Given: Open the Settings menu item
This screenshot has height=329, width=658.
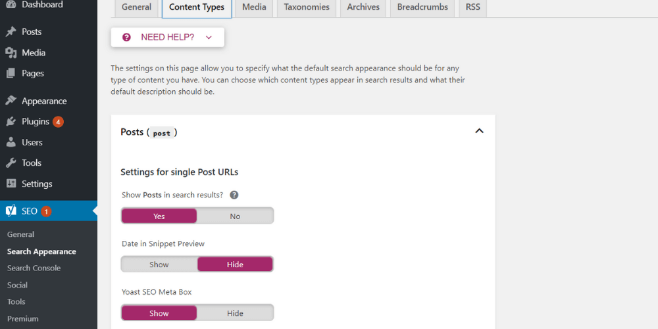Looking at the screenshot, I should click(36, 184).
